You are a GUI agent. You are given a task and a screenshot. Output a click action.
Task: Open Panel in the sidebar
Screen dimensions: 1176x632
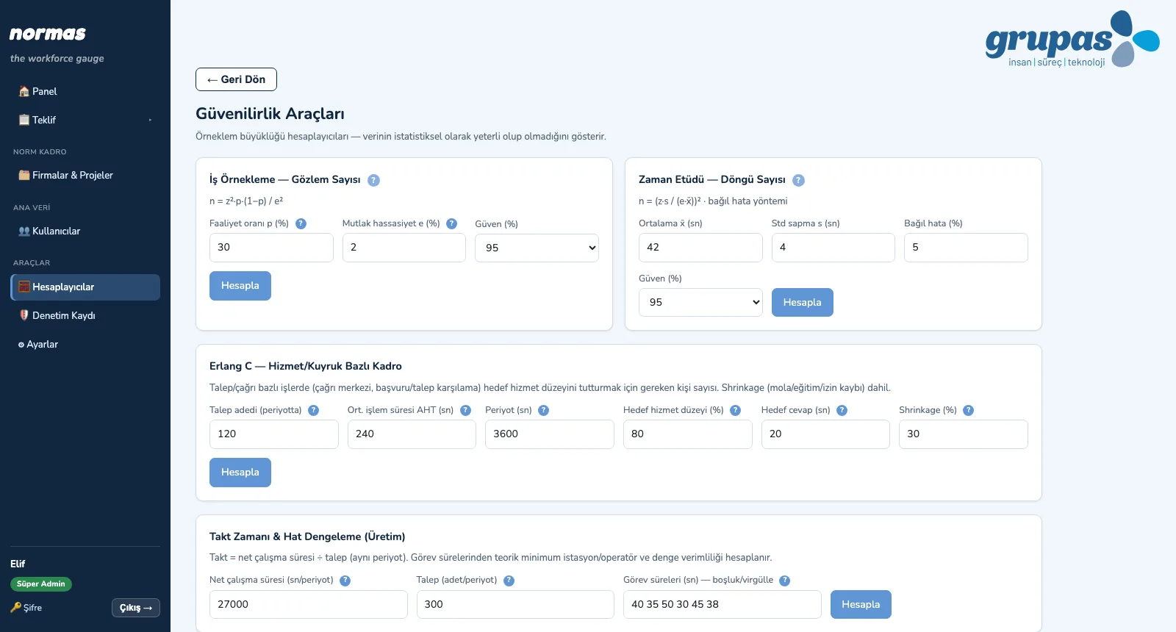pyautogui.click(x=85, y=91)
